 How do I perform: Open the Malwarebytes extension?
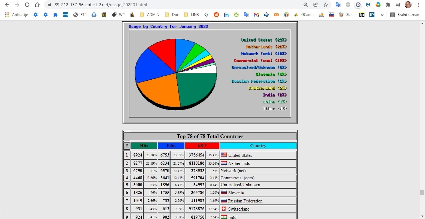click(x=368, y=5)
